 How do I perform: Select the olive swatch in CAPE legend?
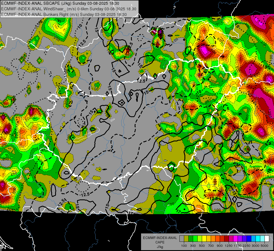pyautogui.click(x=186, y=238)
